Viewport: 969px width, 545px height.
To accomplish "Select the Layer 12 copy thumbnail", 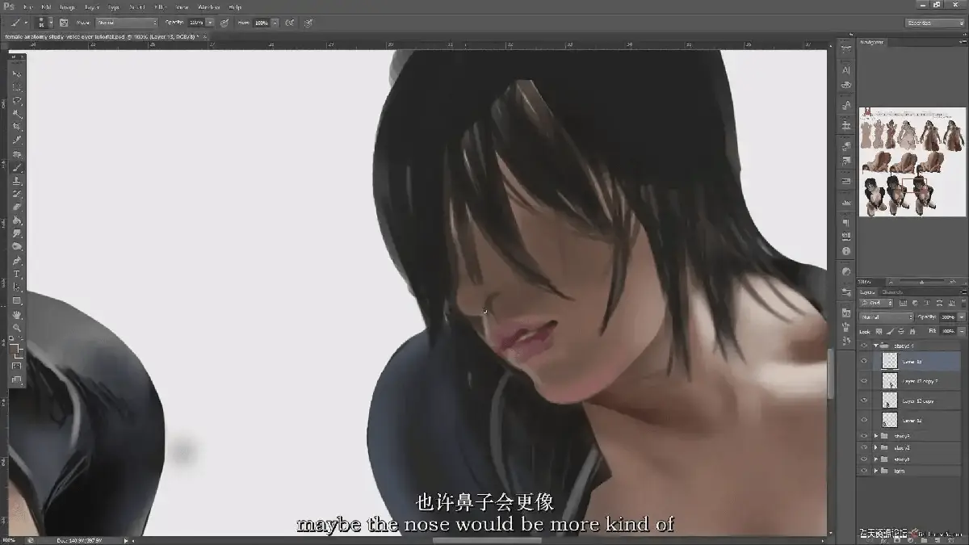I will pyautogui.click(x=889, y=400).
